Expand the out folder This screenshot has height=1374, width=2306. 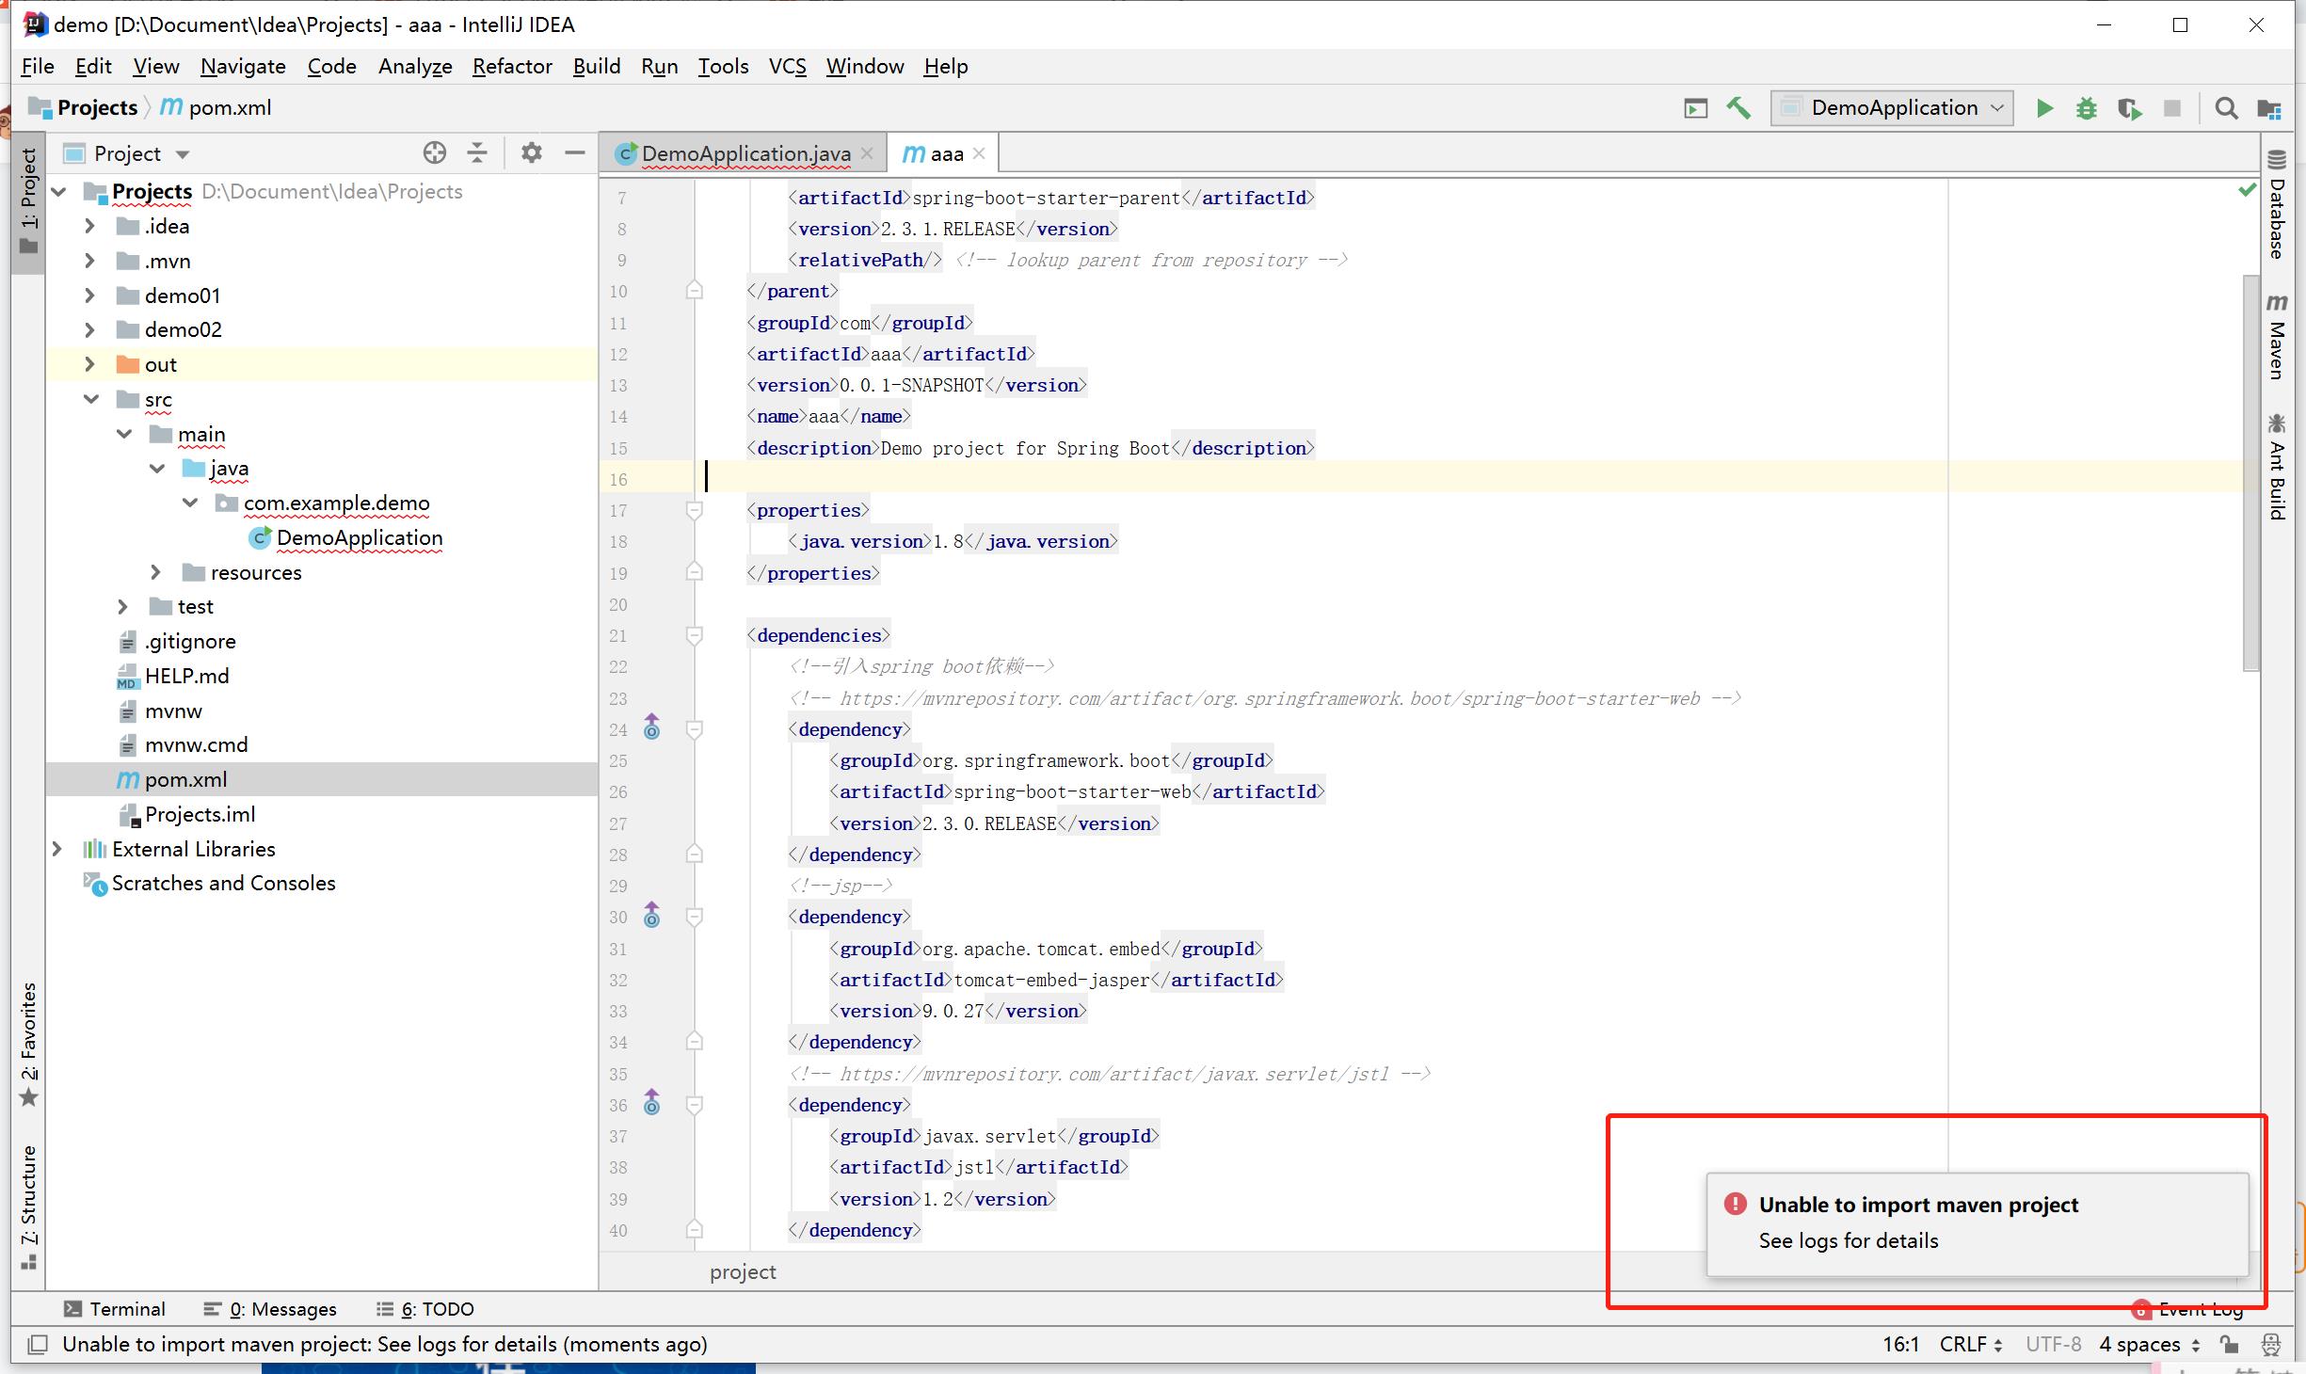[89, 364]
